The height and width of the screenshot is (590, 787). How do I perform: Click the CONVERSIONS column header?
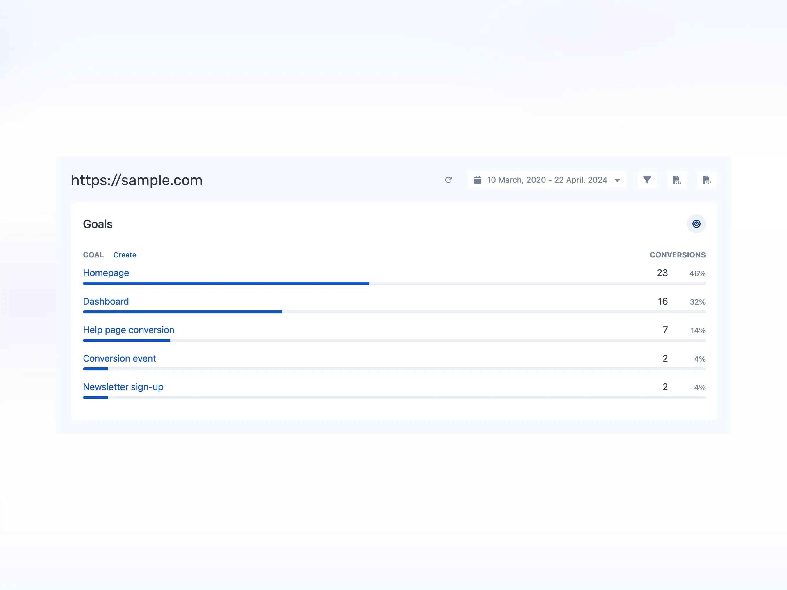tap(677, 255)
